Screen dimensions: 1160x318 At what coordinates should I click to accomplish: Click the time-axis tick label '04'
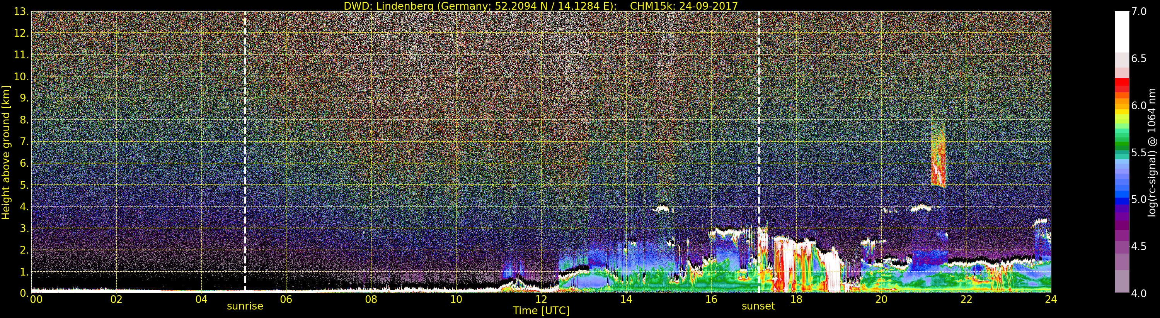coord(201,299)
